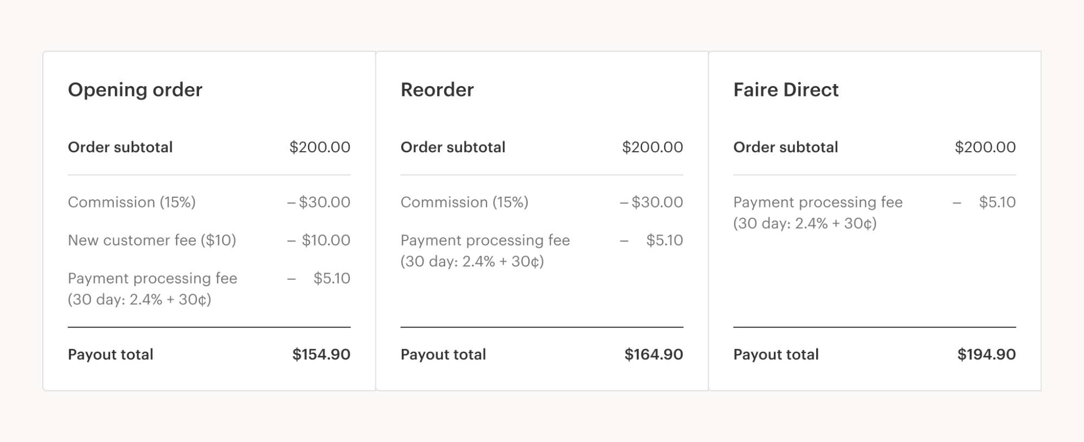Click the (30 day: 2.4% + 30¢) text in Reorder

(472, 262)
